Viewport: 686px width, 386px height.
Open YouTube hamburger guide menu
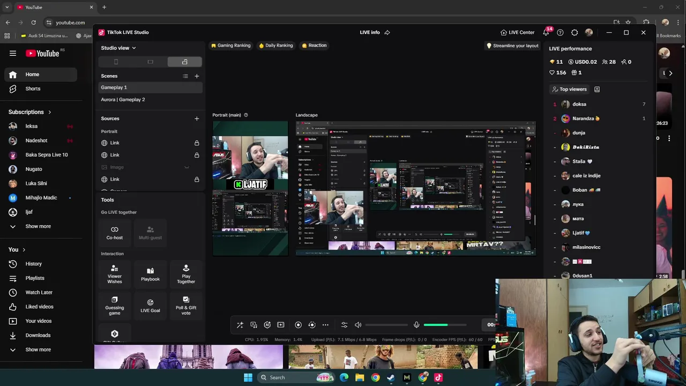(13, 53)
